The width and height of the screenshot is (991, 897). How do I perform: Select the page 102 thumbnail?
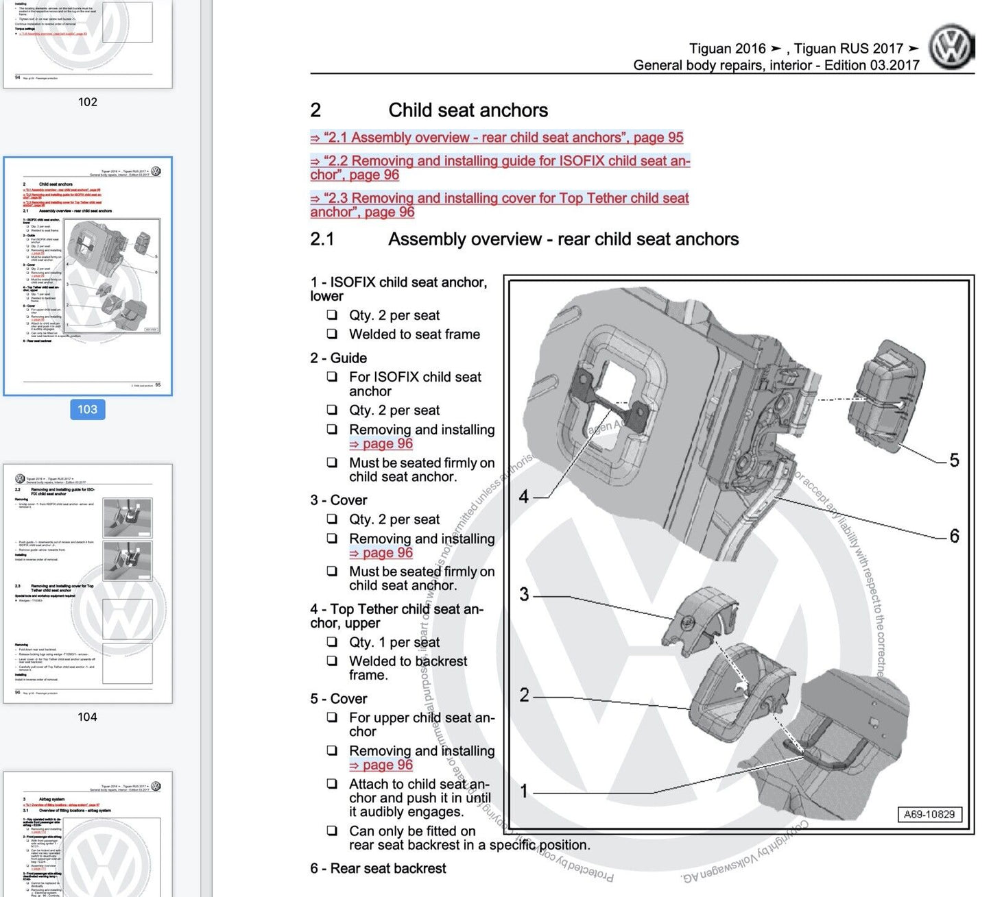point(88,43)
